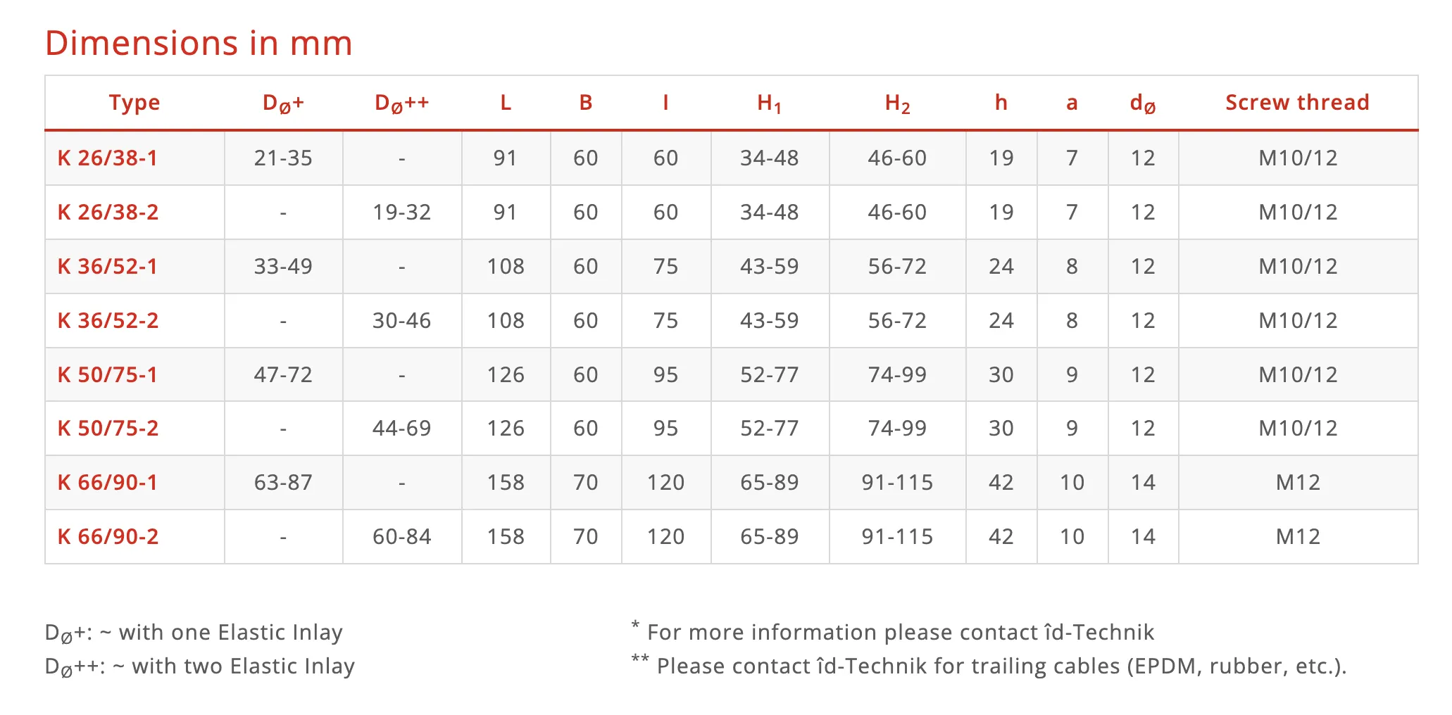The width and height of the screenshot is (1452, 715).
Task: Select the H1 column header
Action: tap(770, 103)
